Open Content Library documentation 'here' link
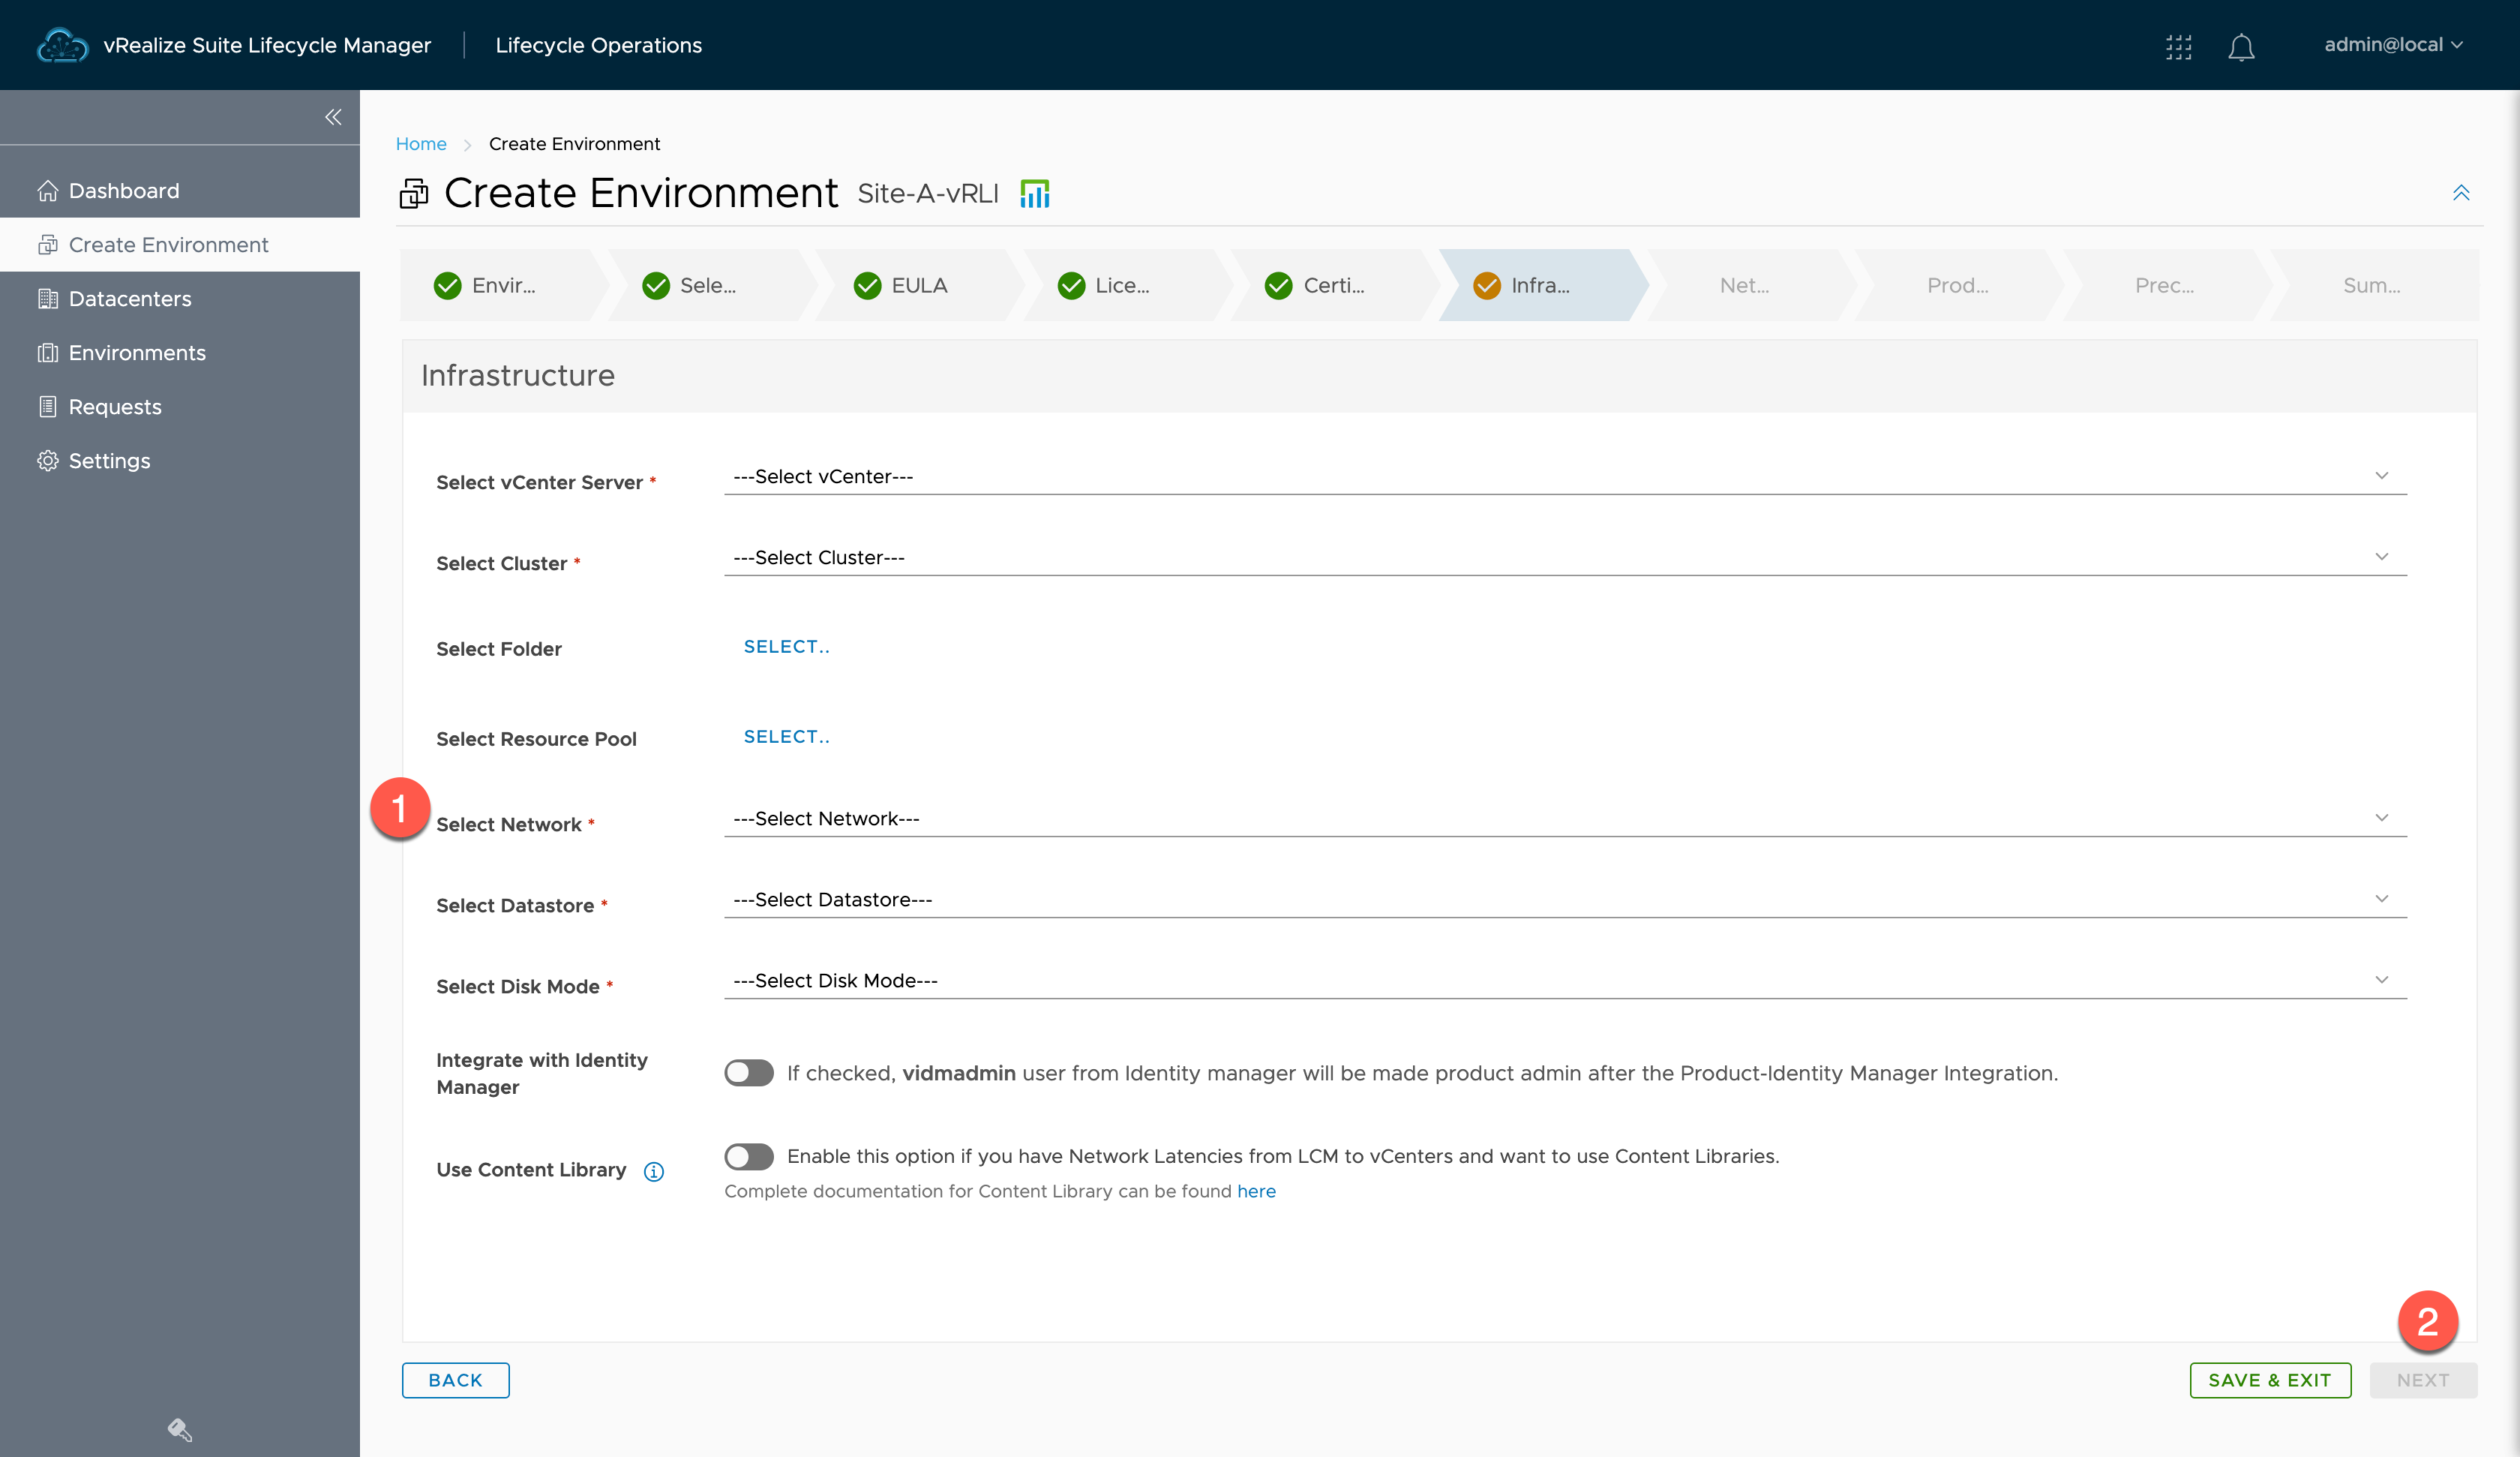This screenshot has width=2520, height=1457. [x=1256, y=1191]
